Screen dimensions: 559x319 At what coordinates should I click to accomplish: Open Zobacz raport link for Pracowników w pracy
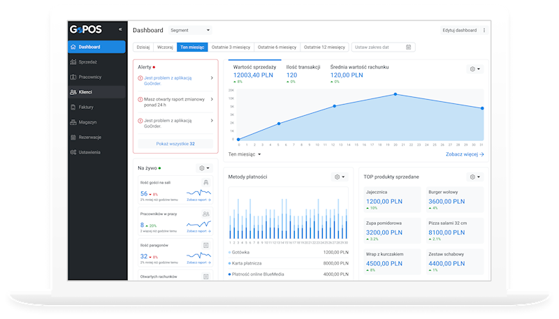pos(198,231)
